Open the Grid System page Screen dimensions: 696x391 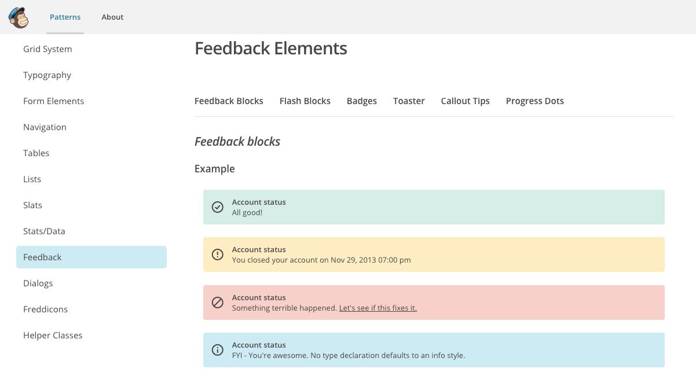tap(47, 49)
